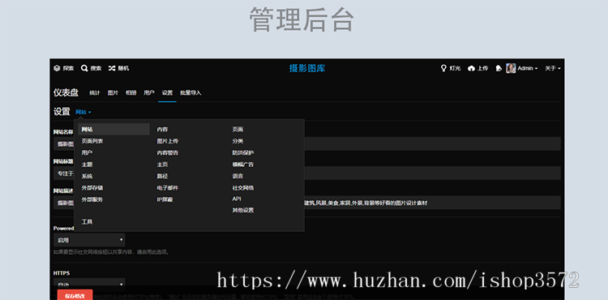Open API settings from the menu
Viewport: 608px width, 300px height.
point(237,199)
